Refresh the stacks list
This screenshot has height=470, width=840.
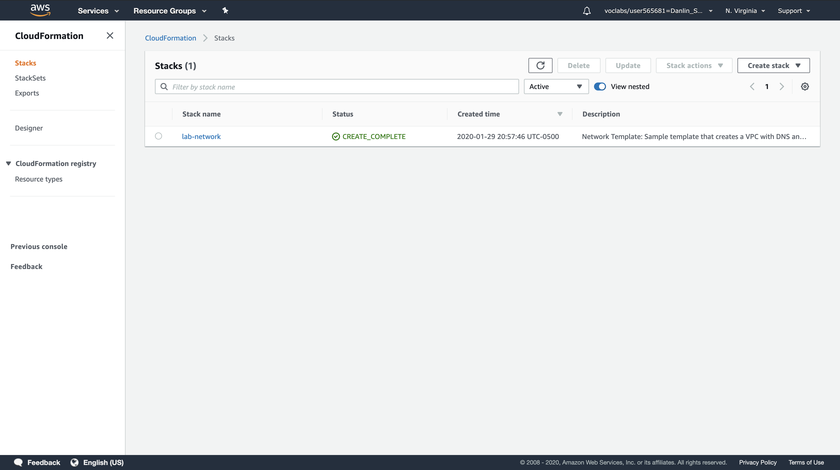[x=540, y=65]
